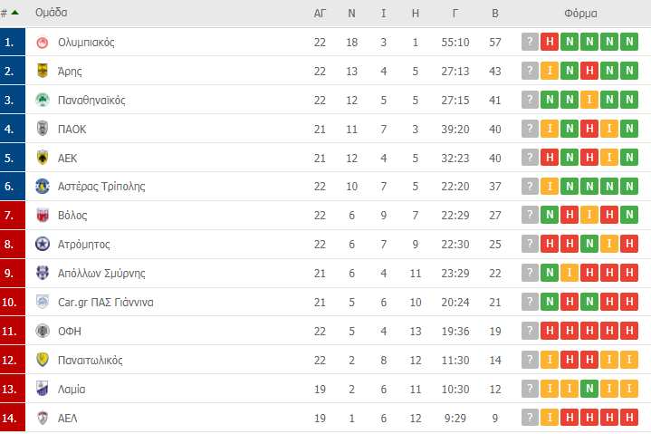
Task: Click the ΠΑΟΚ club crest icon
Action: tap(42, 130)
